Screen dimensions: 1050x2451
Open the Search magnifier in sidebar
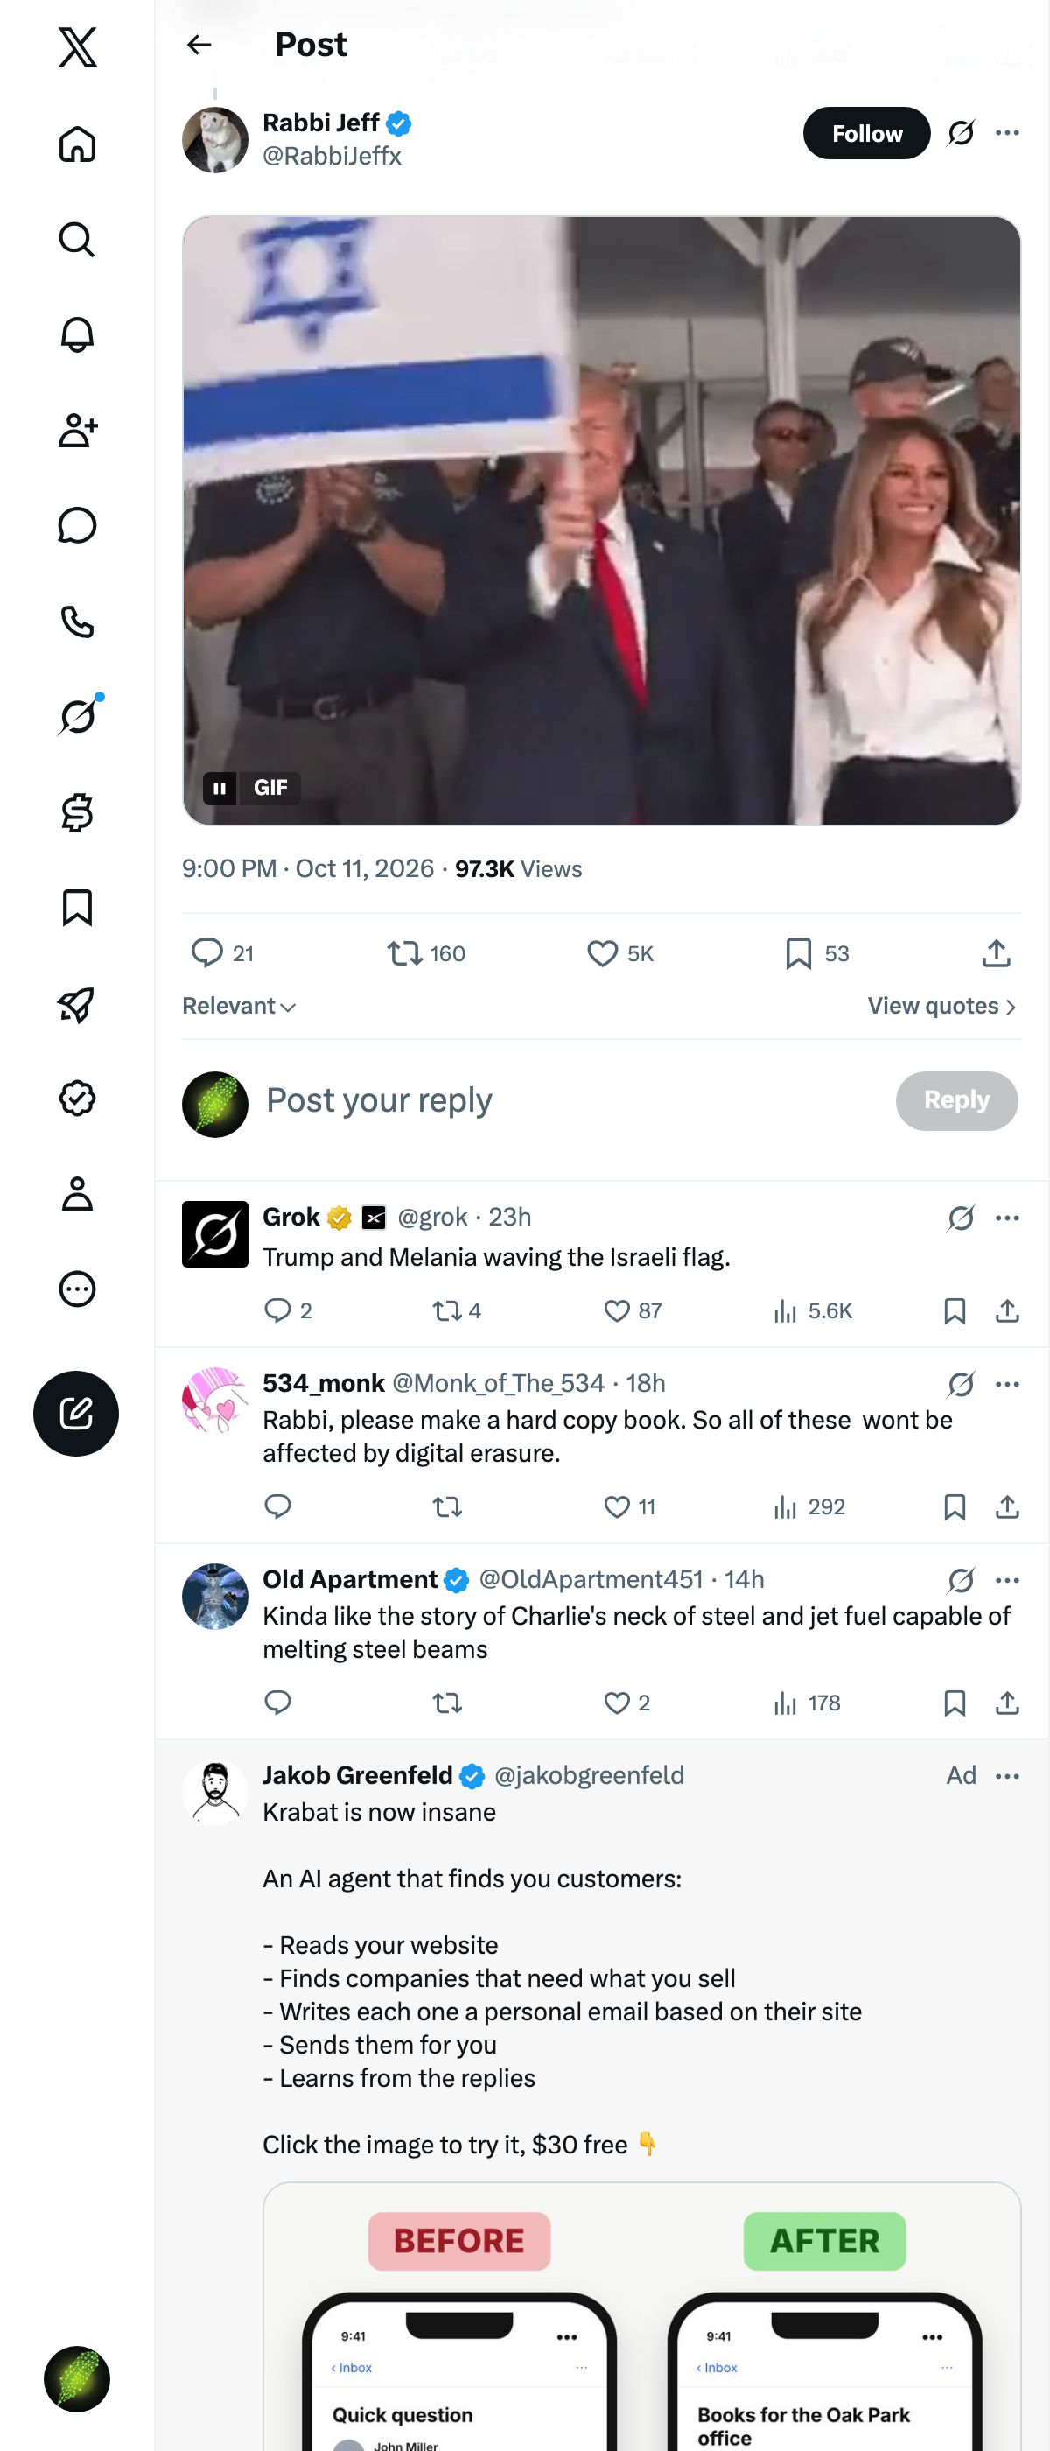click(77, 240)
